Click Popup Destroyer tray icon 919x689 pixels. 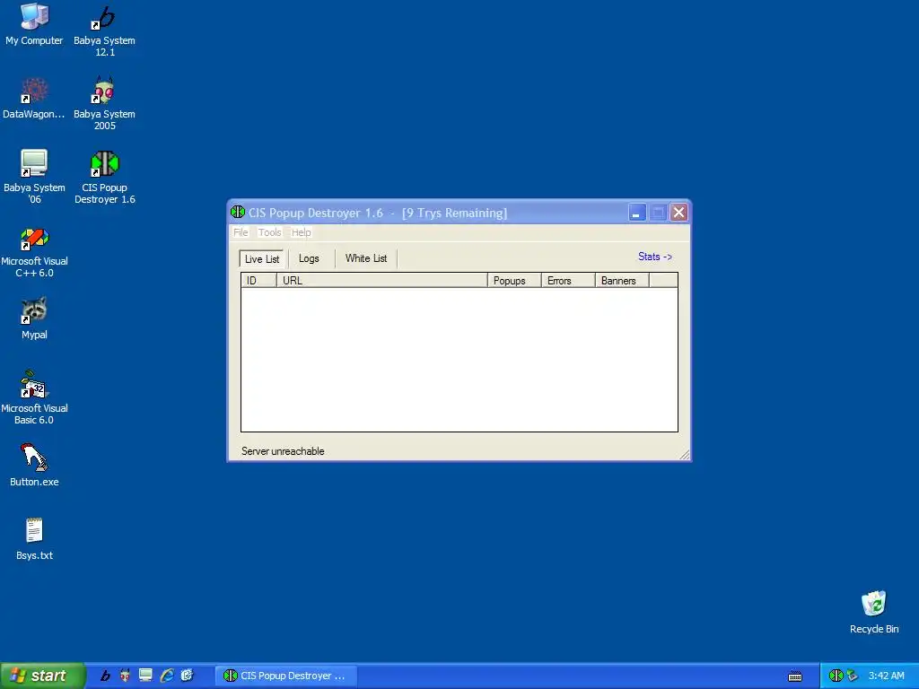836,676
